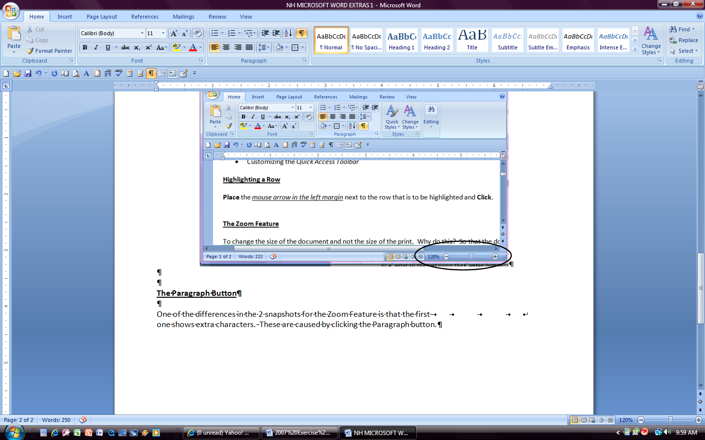This screenshot has height=440, width=705.
Task: Toggle Show/Hide paragraph marks in ribbon
Action: (302, 33)
